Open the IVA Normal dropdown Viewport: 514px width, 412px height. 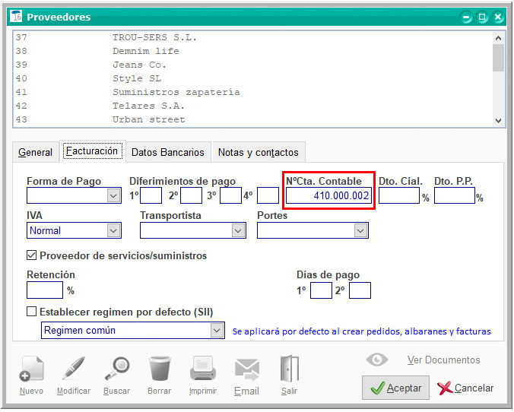tap(113, 231)
